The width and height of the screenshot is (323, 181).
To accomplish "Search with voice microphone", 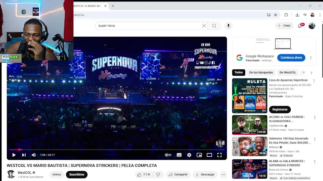I will [228, 26].
